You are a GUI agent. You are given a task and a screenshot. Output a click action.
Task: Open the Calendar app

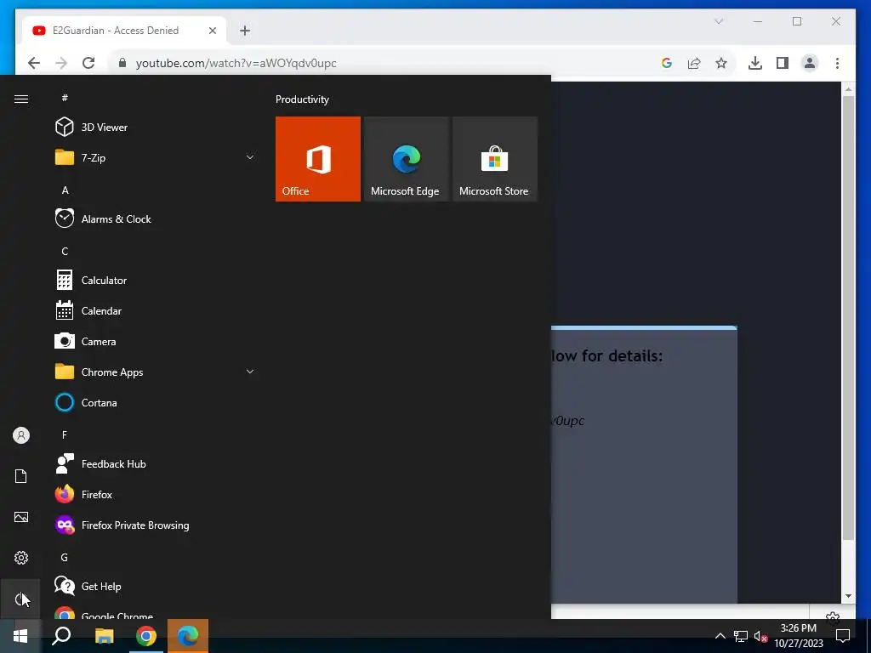155,311
